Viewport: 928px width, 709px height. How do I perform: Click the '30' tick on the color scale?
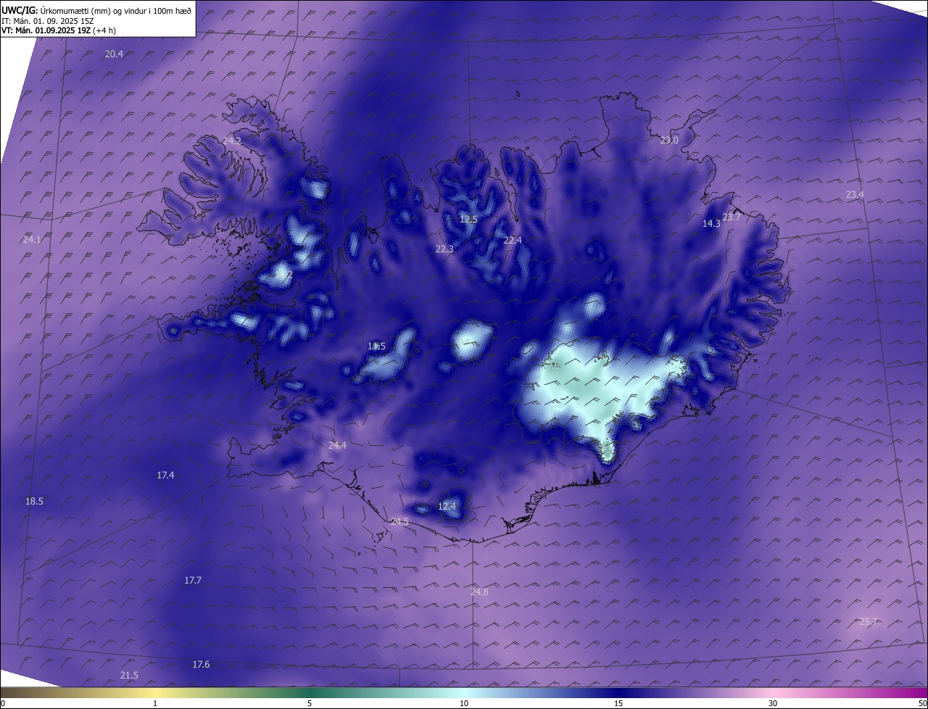pyautogui.click(x=773, y=704)
